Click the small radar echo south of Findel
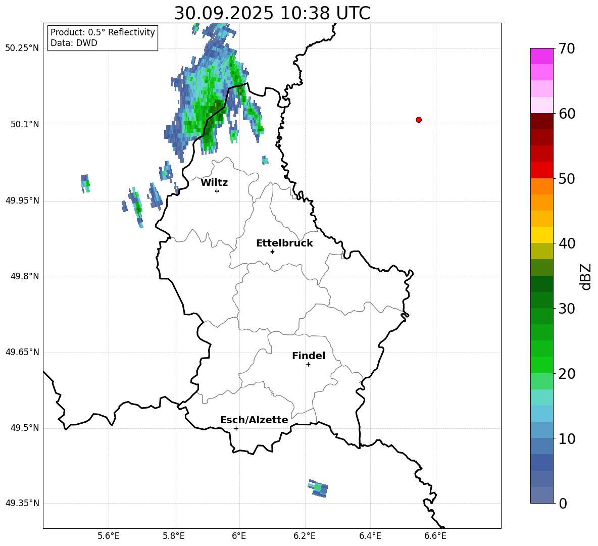 coord(318,488)
